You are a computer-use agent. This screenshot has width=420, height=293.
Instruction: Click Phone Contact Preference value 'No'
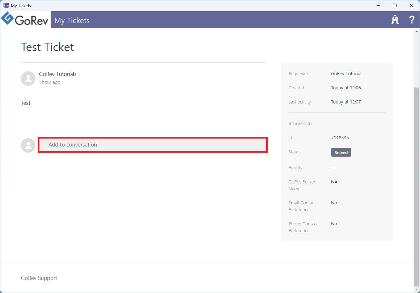334,224
